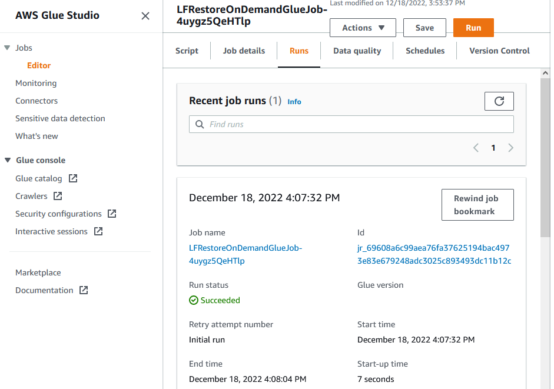Image resolution: width=554 pixels, height=389 pixels.
Task: Open Connectors page
Action: [x=37, y=101]
